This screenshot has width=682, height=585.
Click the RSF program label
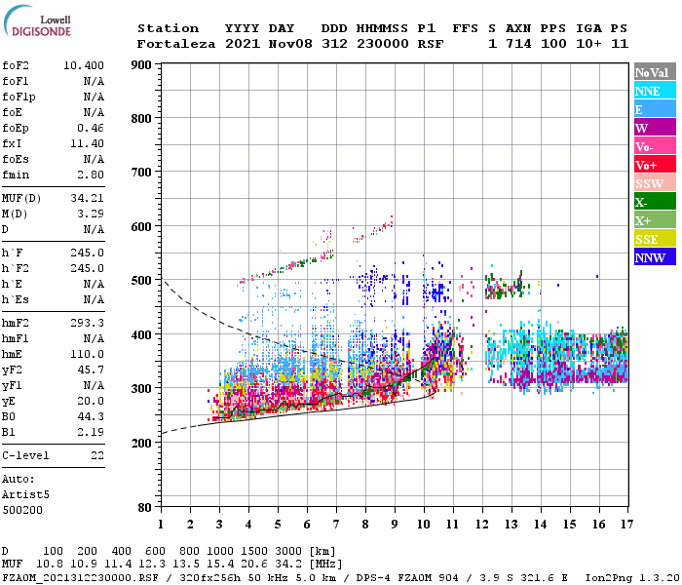click(x=431, y=44)
